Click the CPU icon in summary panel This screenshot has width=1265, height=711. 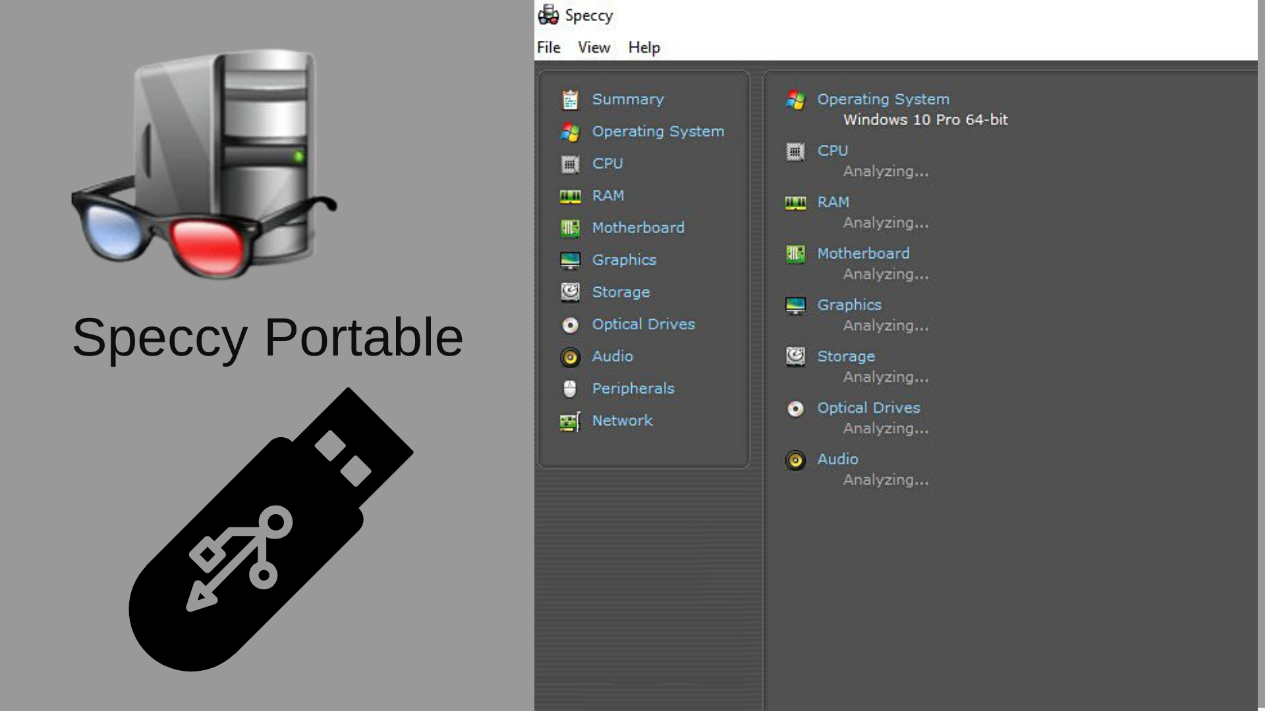(795, 151)
